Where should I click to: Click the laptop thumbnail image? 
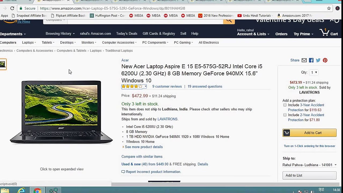tap(3, 64)
